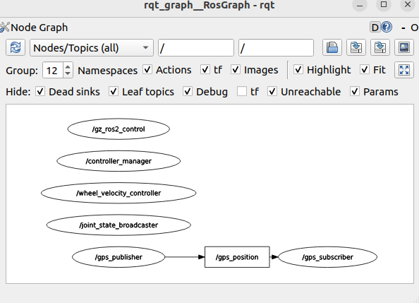Minimize the rqt window
Viewport: 419px width, 303px height.
pyautogui.click(x=360, y=5)
